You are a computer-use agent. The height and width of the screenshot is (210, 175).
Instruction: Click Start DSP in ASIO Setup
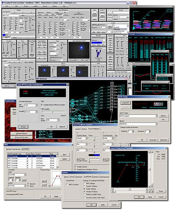click(126, 103)
